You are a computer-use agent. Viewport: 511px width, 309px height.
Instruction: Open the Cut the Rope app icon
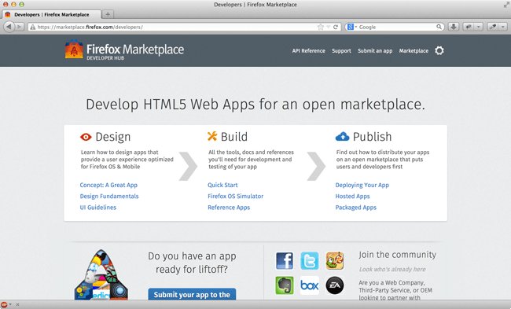335,260
